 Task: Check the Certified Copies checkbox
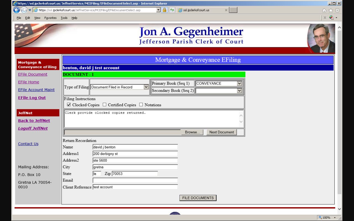105,105
